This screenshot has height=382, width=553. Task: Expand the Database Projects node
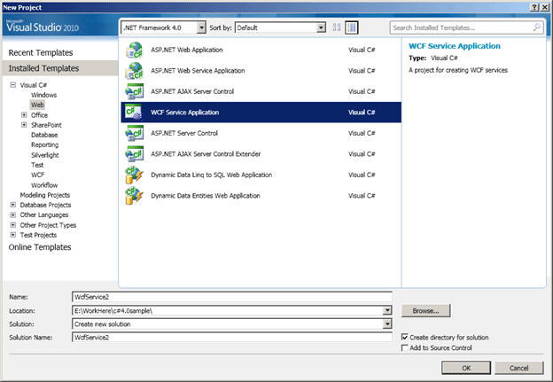click(13, 205)
